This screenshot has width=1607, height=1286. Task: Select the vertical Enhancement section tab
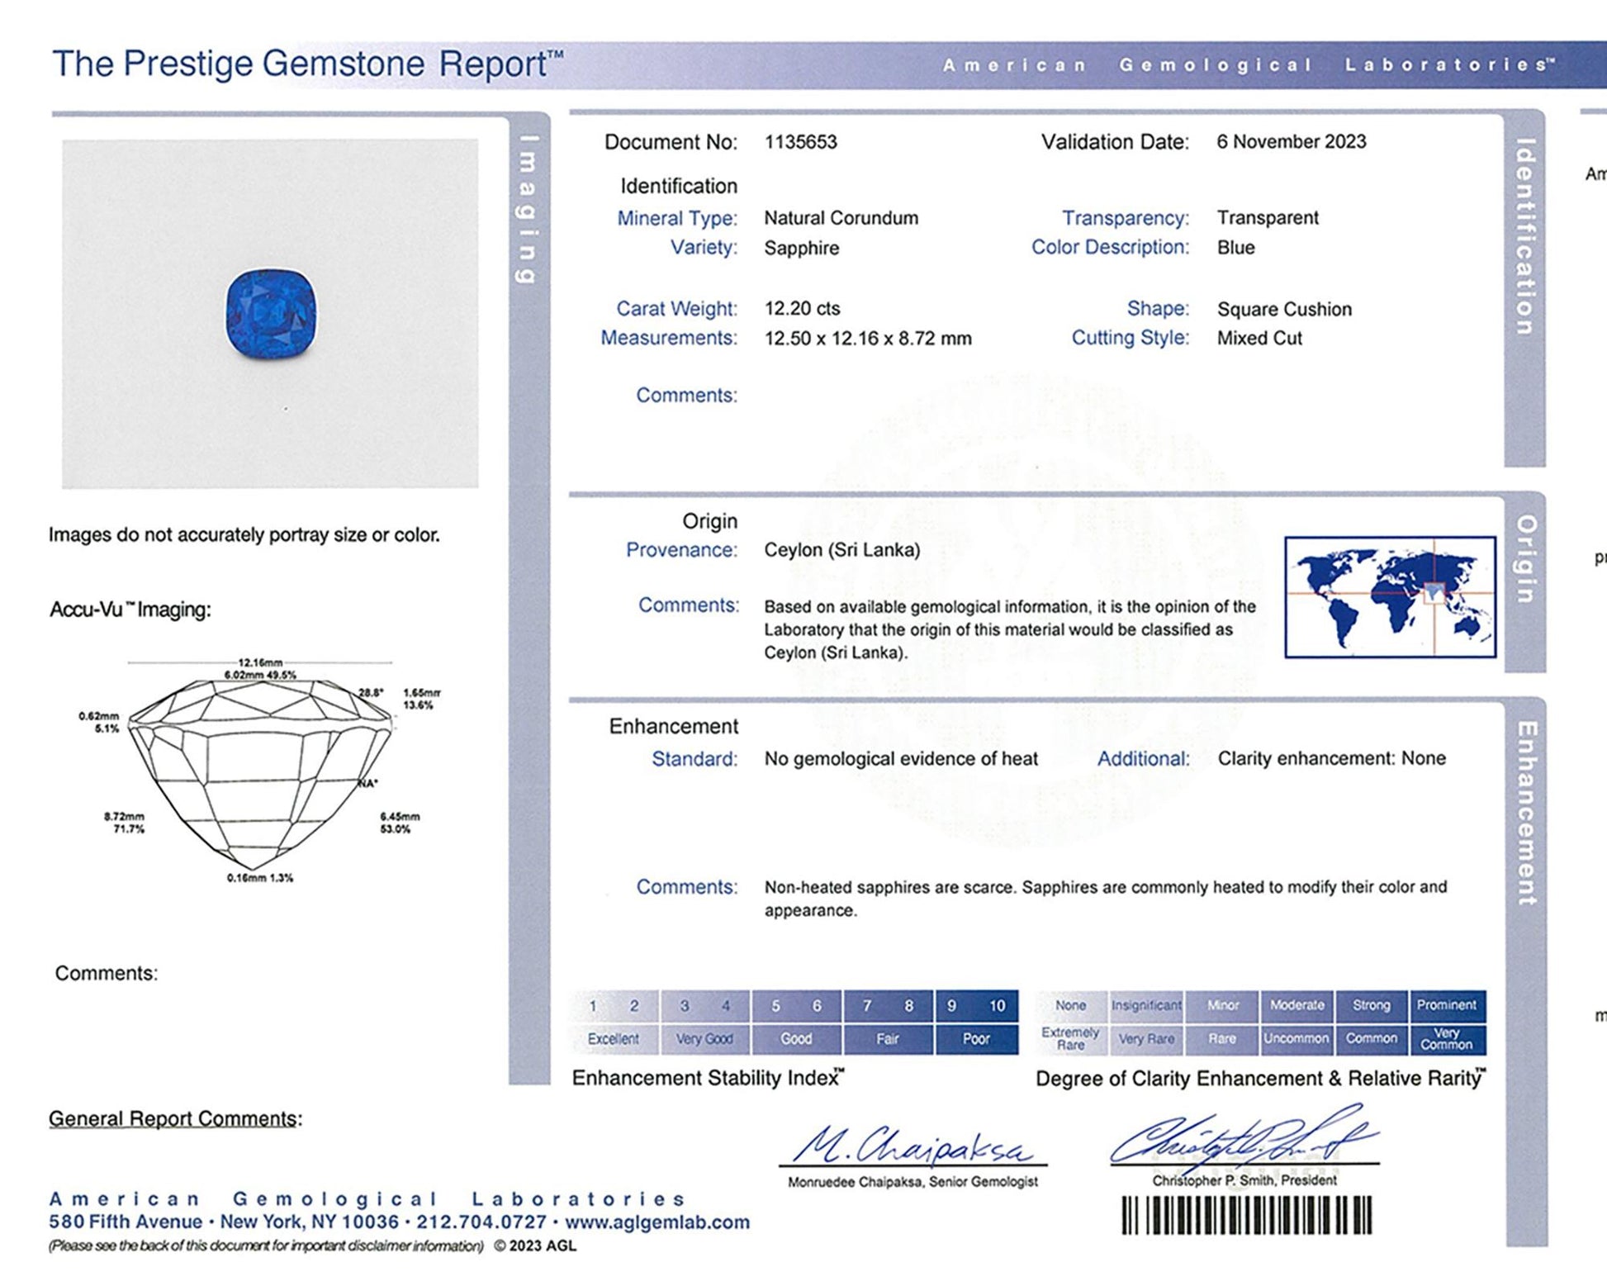(x=1526, y=813)
